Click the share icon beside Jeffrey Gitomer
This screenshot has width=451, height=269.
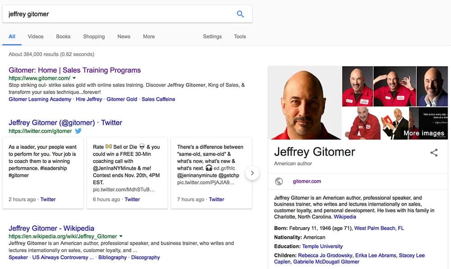point(434,152)
